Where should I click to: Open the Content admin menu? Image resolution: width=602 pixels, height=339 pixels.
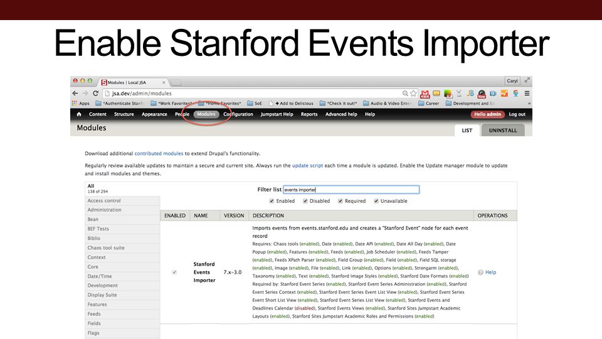pos(98,114)
